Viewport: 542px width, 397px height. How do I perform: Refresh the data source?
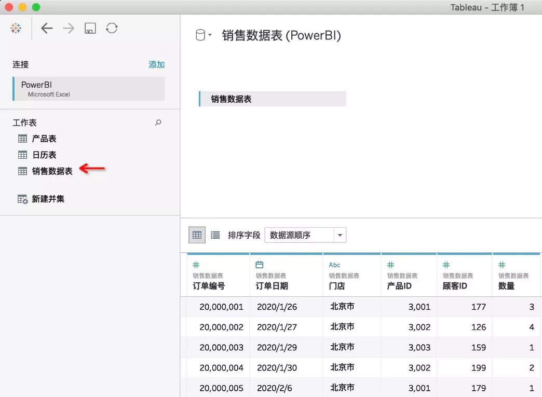[x=112, y=29]
